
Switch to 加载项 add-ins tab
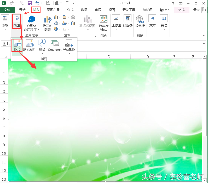click(147, 10)
